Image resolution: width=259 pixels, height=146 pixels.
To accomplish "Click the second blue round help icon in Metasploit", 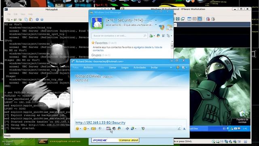I will click(x=42, y=19).
